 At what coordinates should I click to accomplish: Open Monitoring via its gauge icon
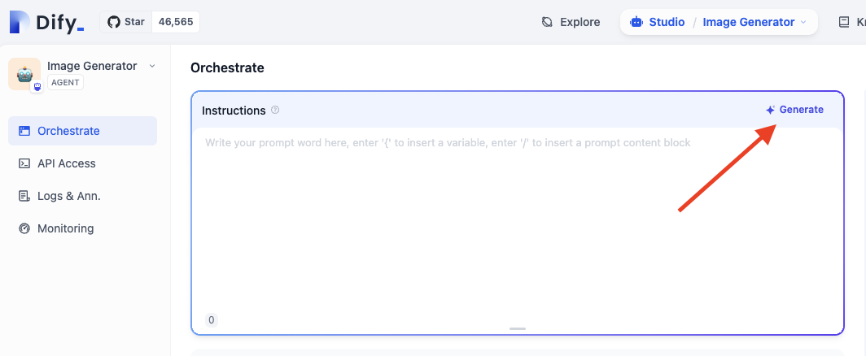tap(24, 228)
